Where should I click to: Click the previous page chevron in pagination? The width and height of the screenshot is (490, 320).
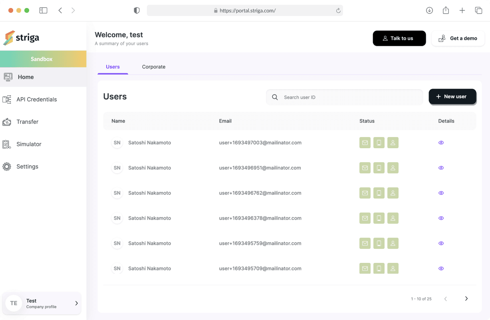pos(446,298)
